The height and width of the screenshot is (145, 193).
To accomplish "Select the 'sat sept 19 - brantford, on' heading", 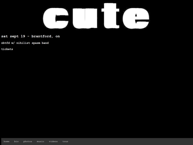I will (x=30, y=36).
